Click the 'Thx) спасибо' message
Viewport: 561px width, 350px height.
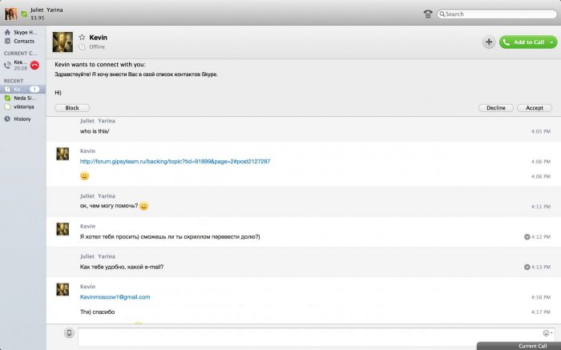97,312
